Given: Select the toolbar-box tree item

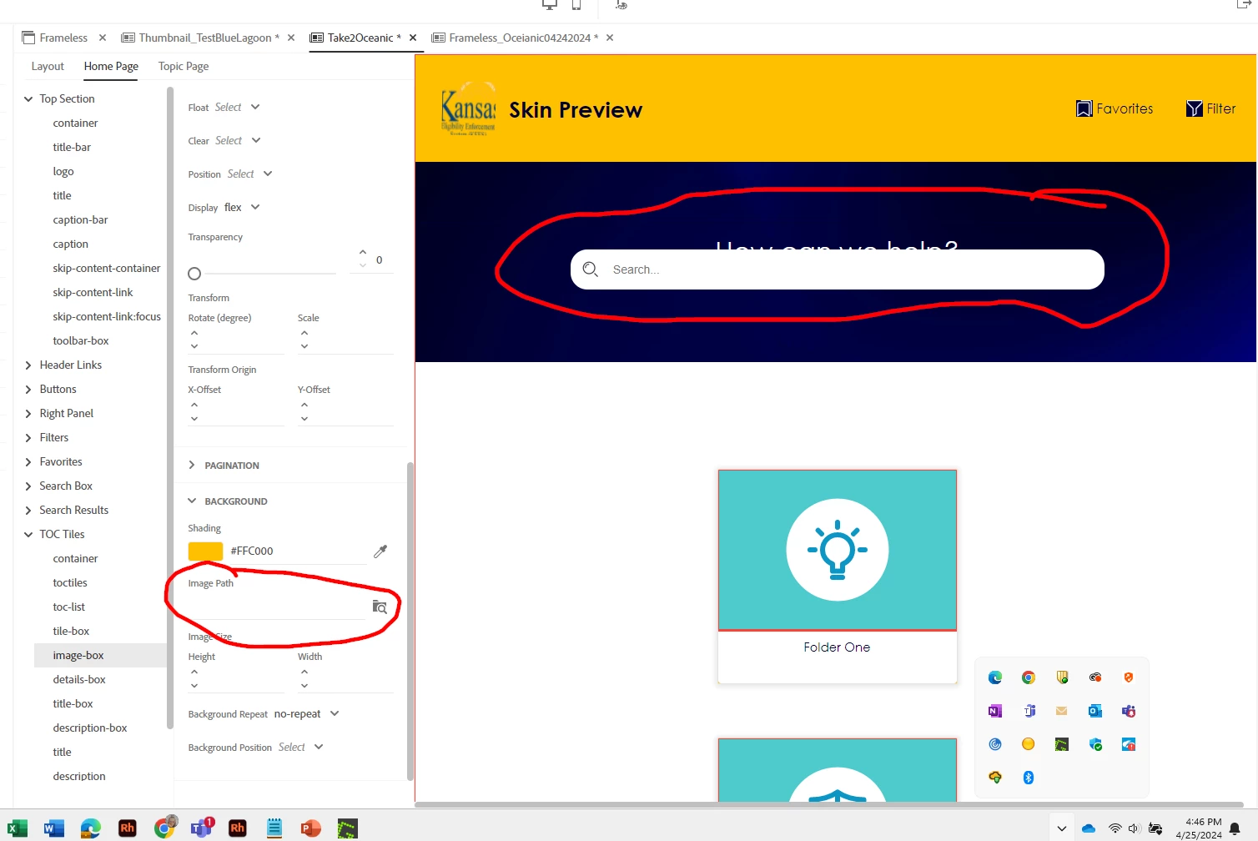Looking at the screenshot, I should pyautogui.click(x=81, y=340).
